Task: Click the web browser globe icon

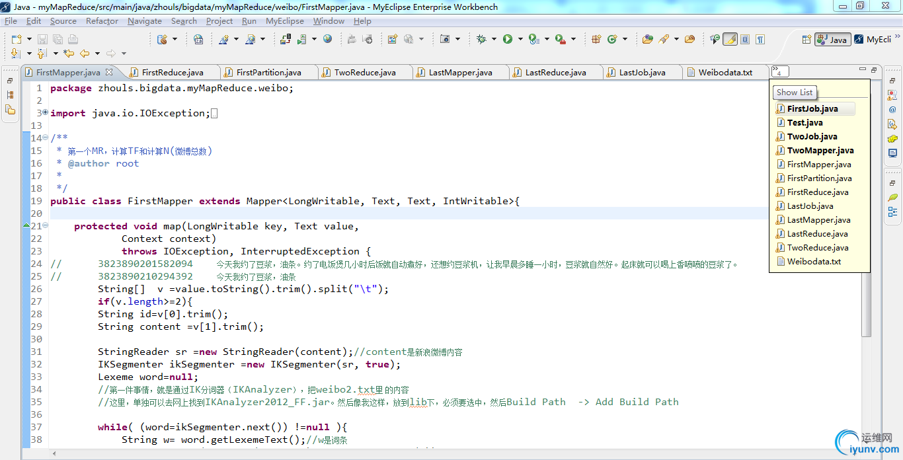Action: click(x=327, y=39)
